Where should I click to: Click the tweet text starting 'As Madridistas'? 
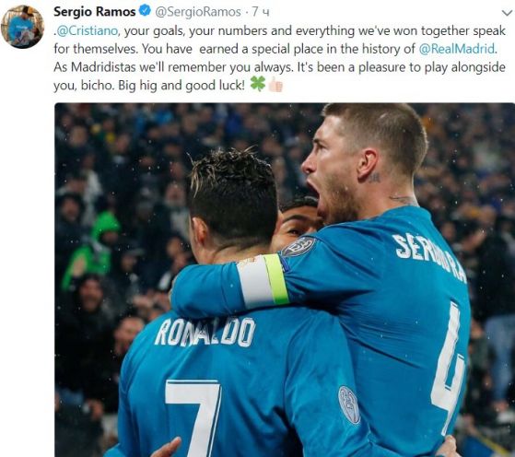click(279, 67)
